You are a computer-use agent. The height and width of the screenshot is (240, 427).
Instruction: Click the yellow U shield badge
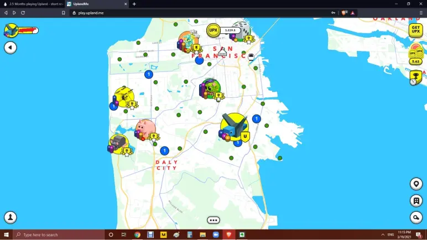tap(245, 137)
